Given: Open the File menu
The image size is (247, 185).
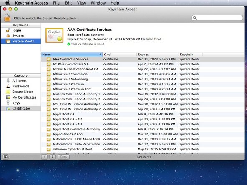Looking at the screenshot, I should [x=56, y=3].
